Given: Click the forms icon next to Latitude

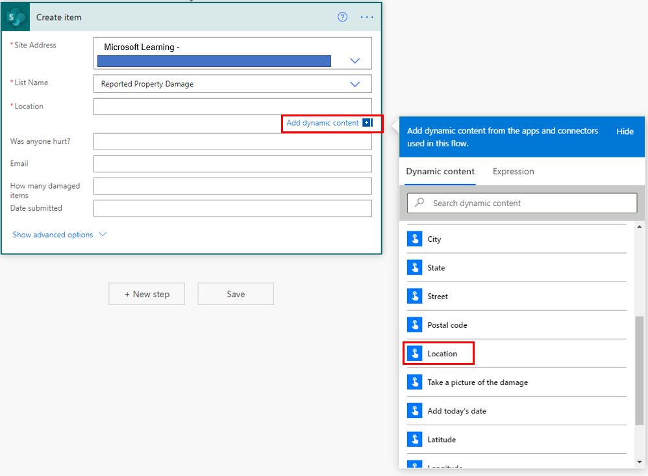Looking at the screenshot, I should pyautogui.click(x=414, y=439).
